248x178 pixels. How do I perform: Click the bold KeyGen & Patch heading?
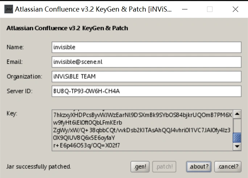click(x=67, y=28)
